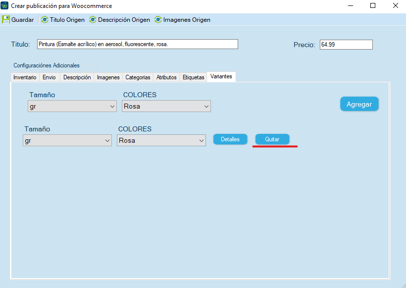Expand the upper Tamaño dropdown next to Agregar

[72, 106]
